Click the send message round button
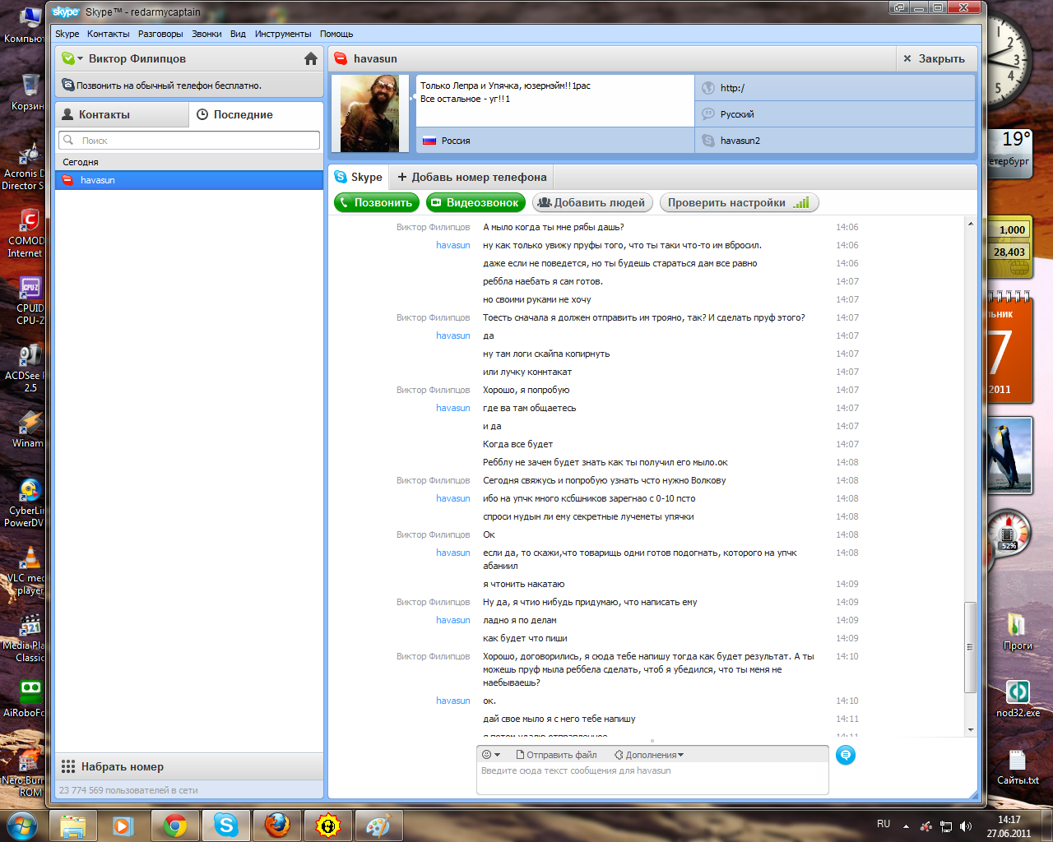This screenshot has width=1053, height=842. click(x=845, y=755)
